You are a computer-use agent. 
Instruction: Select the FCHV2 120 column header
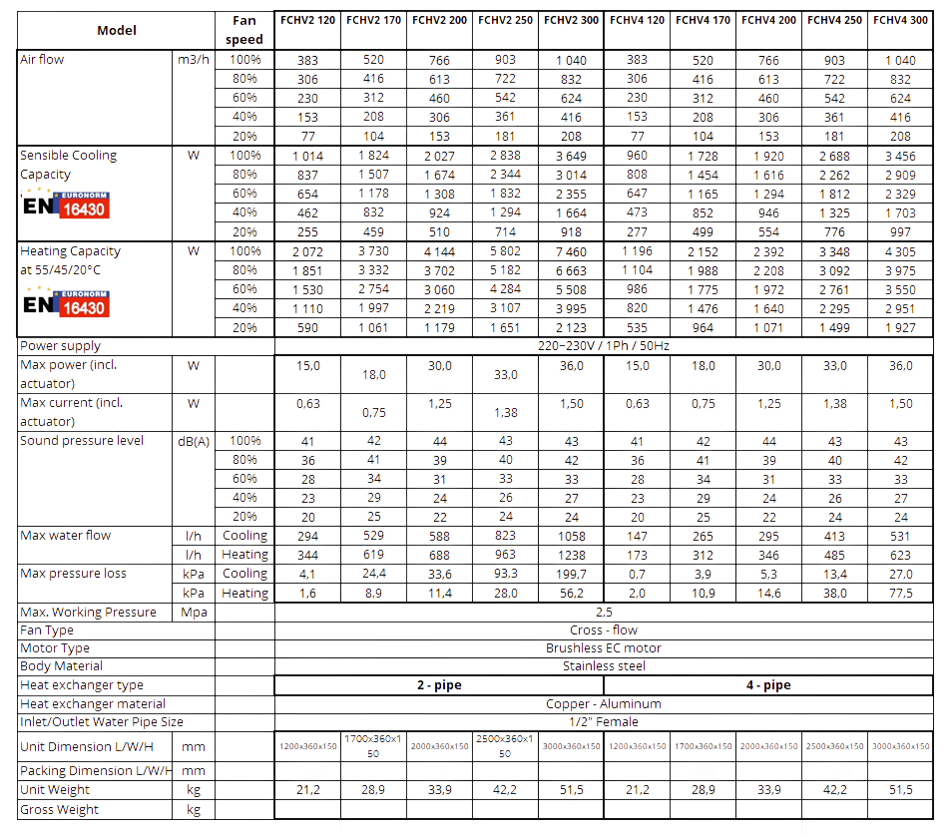pos(307,20)
